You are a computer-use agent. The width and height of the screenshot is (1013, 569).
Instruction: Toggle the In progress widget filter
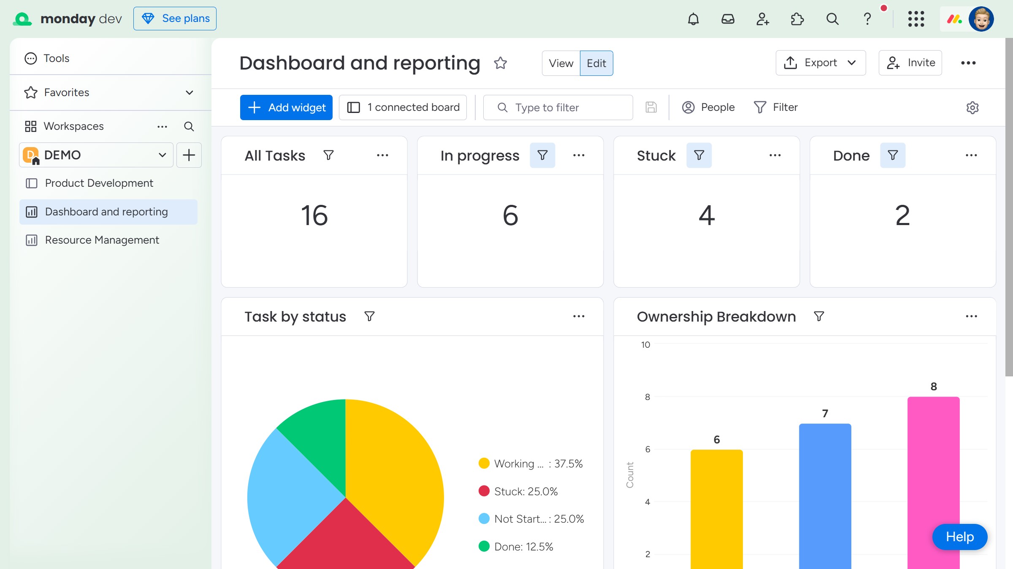coord(542,156)
